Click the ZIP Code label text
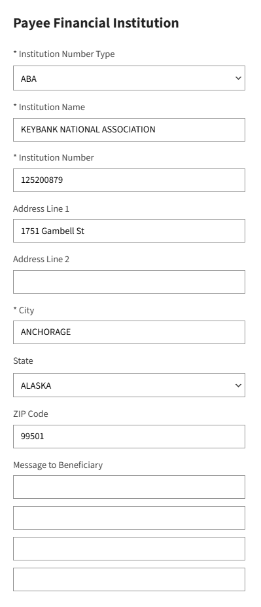The image size is (261, 607). (31, 414)
